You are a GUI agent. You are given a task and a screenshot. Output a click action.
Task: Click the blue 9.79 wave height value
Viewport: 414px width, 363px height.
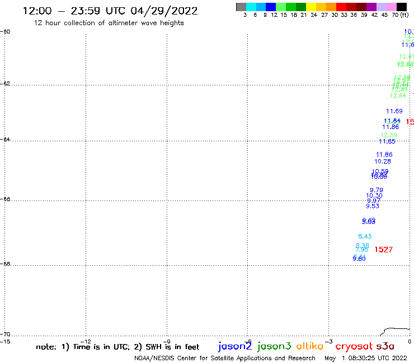click(377, 190)
